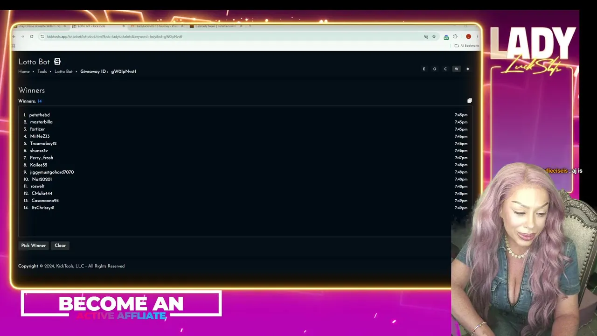
Task: Click the browser back arrow
Action: [14, 36]
